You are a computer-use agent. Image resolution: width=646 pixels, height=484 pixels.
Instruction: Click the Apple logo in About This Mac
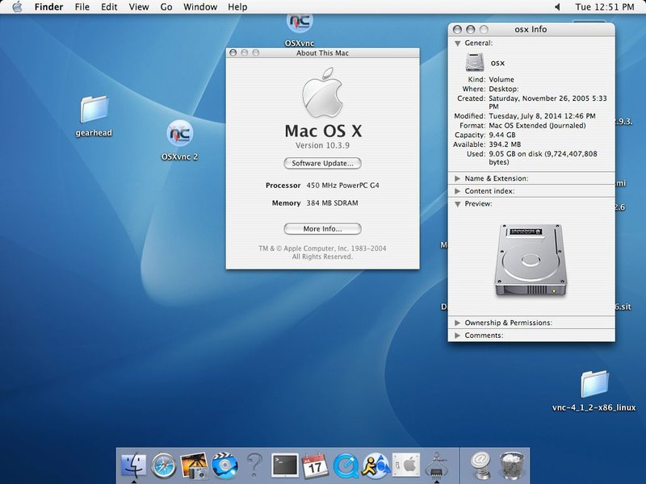322,93
